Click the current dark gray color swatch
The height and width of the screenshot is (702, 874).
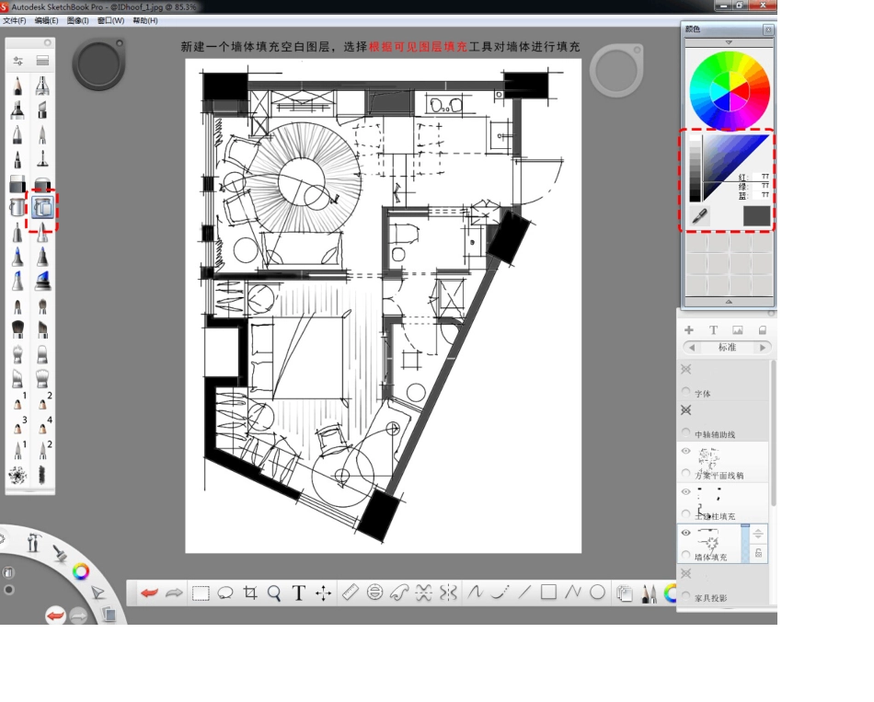click(756, 216)
